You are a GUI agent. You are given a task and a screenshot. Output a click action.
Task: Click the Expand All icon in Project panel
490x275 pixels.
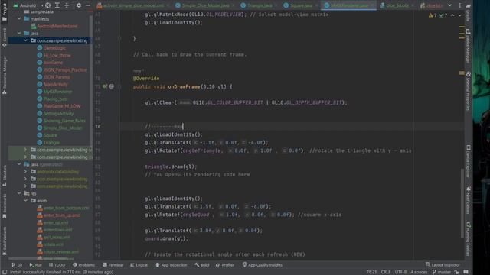coord(57,5)
